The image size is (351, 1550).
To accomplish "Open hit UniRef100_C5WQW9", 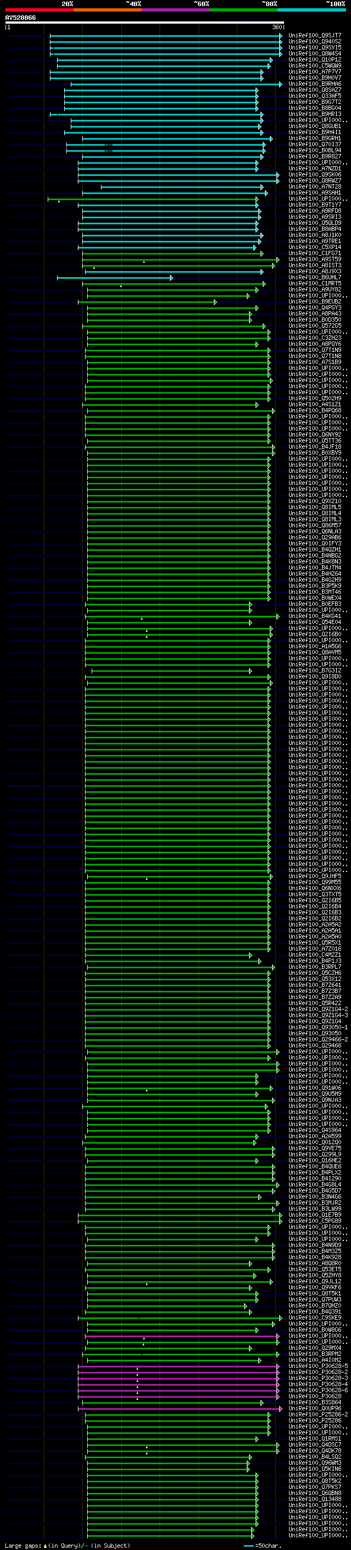I will 315,65.
